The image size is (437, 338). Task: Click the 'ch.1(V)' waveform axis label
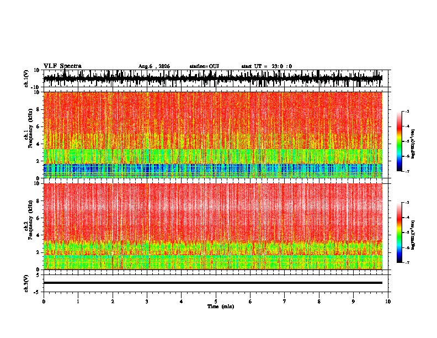(x=26, y=78)
